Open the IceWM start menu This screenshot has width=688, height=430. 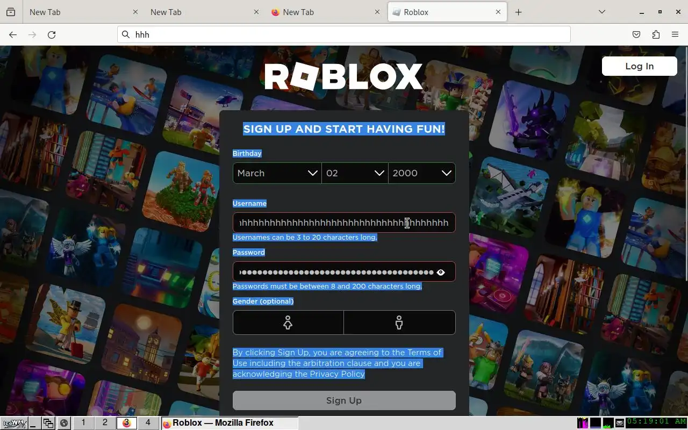pyautogui.click(x=14, y=423)
